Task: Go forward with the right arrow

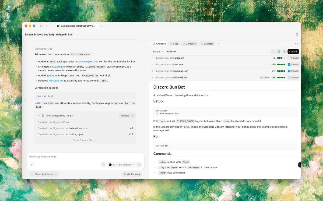Action: 52,26
